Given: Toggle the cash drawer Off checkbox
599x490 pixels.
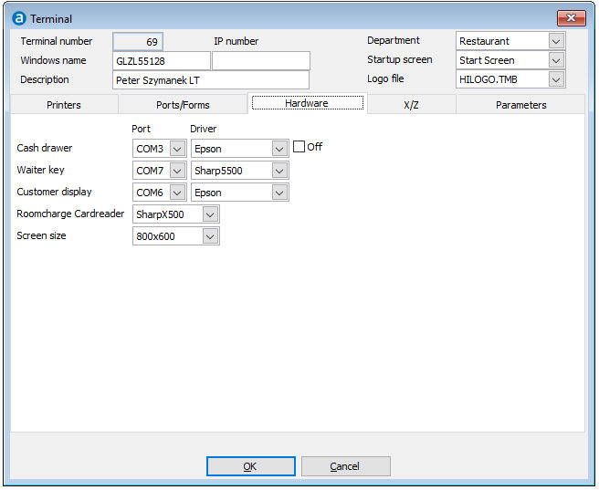Looking at the screenshot, I should coord(299,147).
